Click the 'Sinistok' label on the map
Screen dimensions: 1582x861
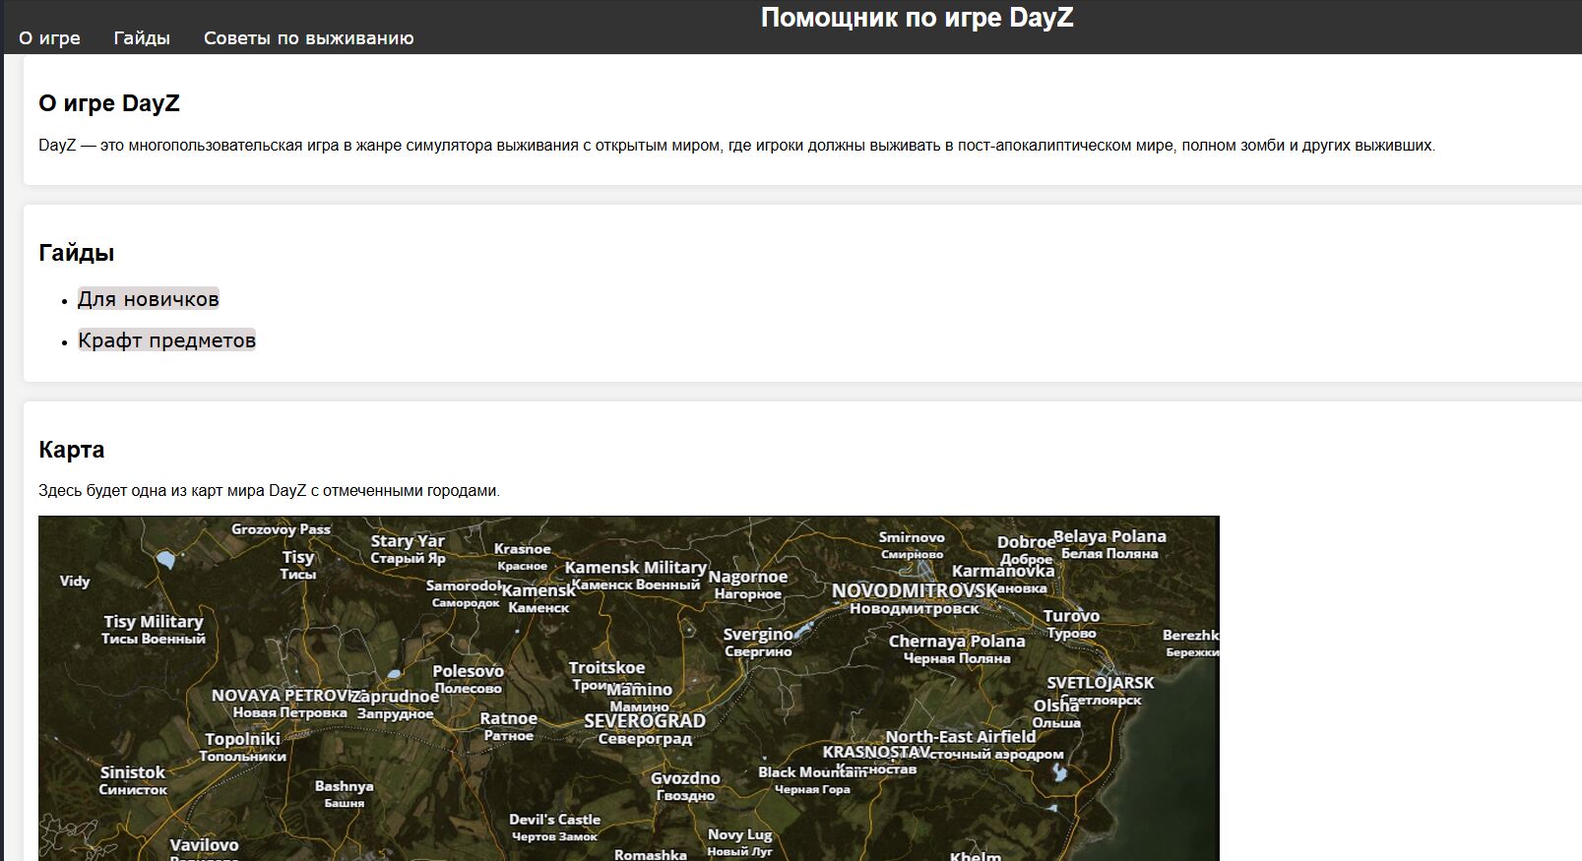click(132, 772)
